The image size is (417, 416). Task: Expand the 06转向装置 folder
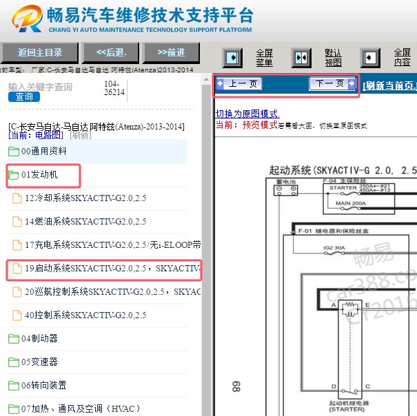click(13, 386)
